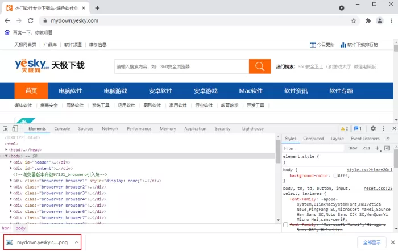The height and width of the screenshot is (251, 398).
Task: Toggle the .cls class editor
Action: [366, 148]
